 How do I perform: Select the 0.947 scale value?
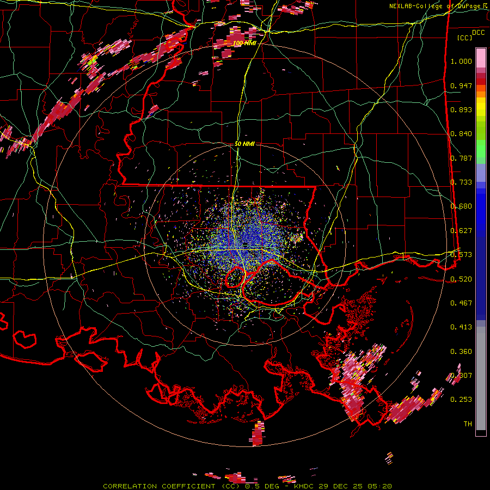(461, 85)
